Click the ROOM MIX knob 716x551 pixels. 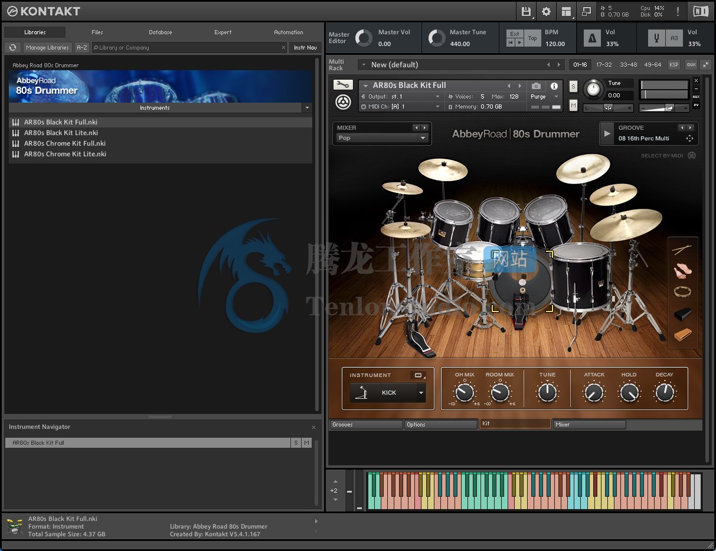(500, 392)
